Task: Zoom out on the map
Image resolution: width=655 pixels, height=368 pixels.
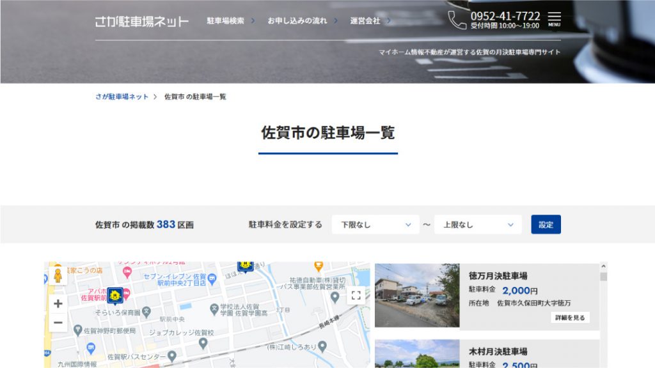Action: [x=58, y=323]
